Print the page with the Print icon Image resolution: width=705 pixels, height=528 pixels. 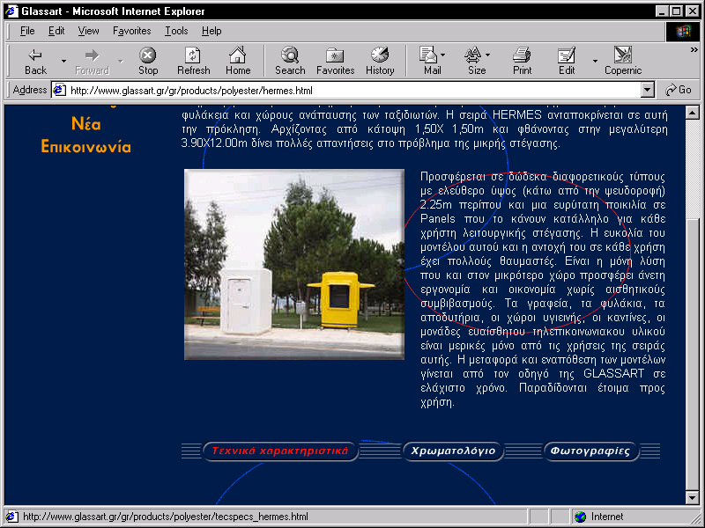(522, 61)
